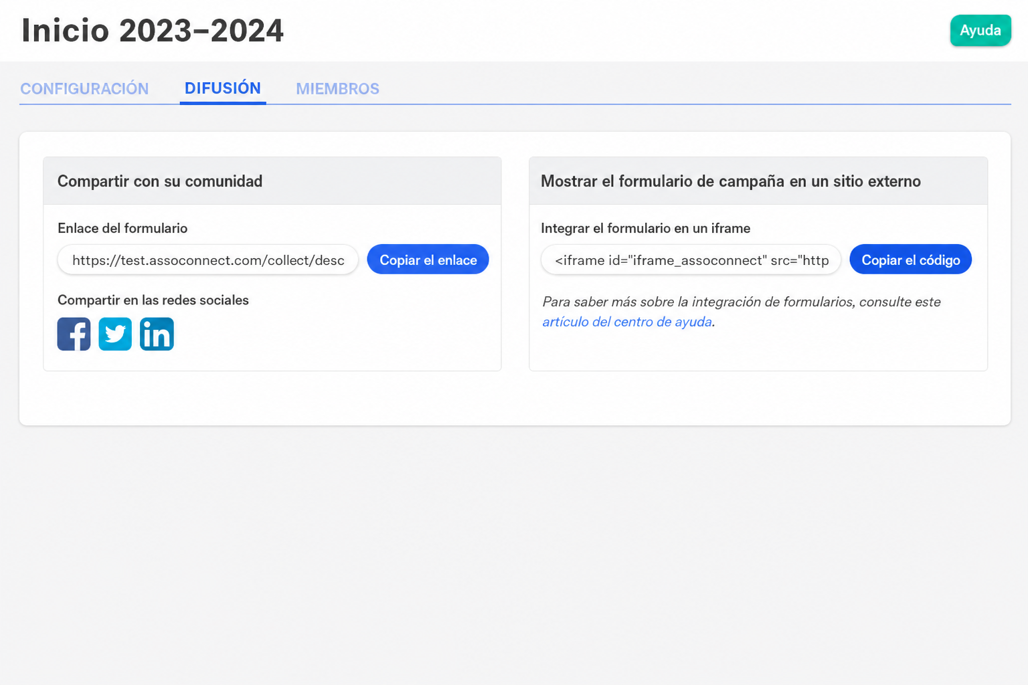Open the artículo del centro de ayuda link

pyautogui.click(x=627, y=322)
